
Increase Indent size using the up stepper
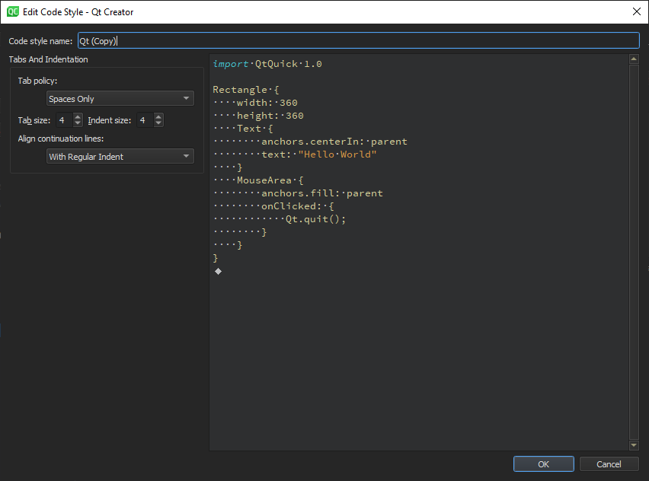158,116
